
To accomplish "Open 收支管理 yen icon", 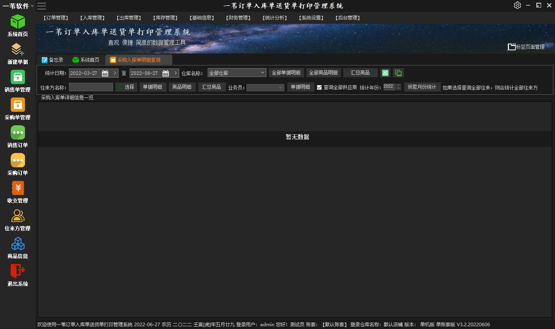I will coord(18,188).
